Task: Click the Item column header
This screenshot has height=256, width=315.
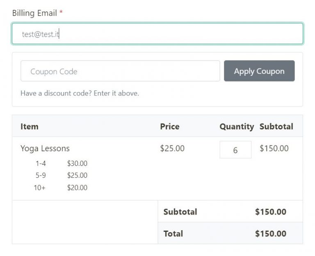Action: [30, 126]
